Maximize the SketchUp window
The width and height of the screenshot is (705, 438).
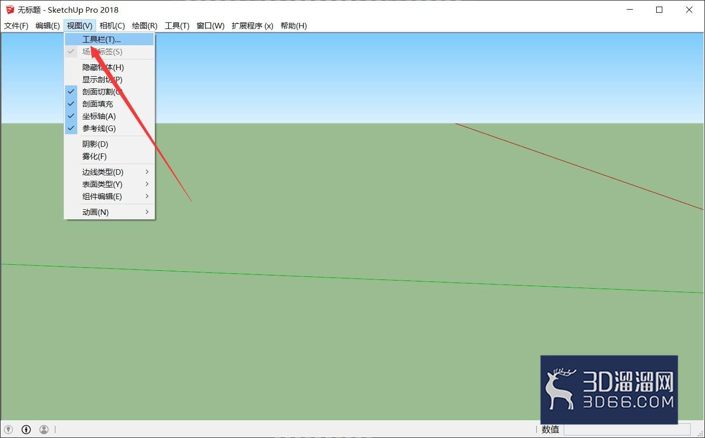tap(659, 10)
